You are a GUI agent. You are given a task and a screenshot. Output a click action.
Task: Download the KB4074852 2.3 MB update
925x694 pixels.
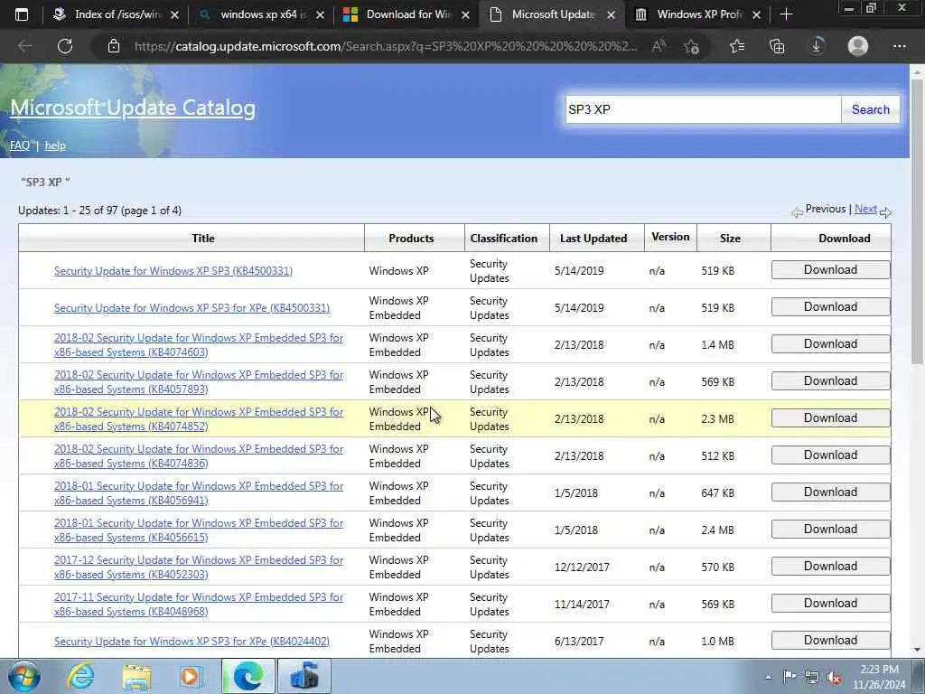[831, 417]
